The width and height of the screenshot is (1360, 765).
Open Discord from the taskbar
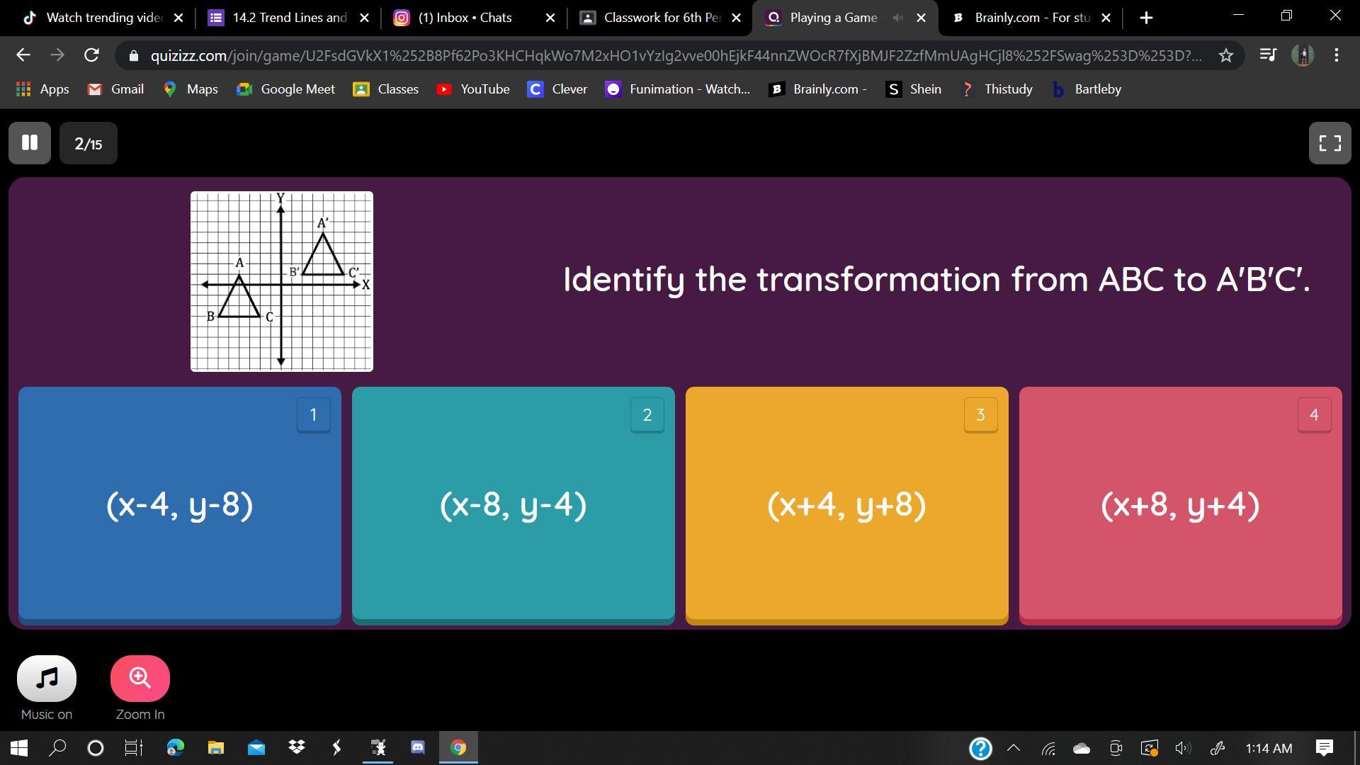pyautogui.click(x=418, y=748)
